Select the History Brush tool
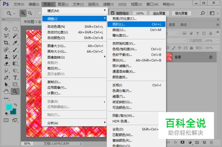 coord(15,57)
